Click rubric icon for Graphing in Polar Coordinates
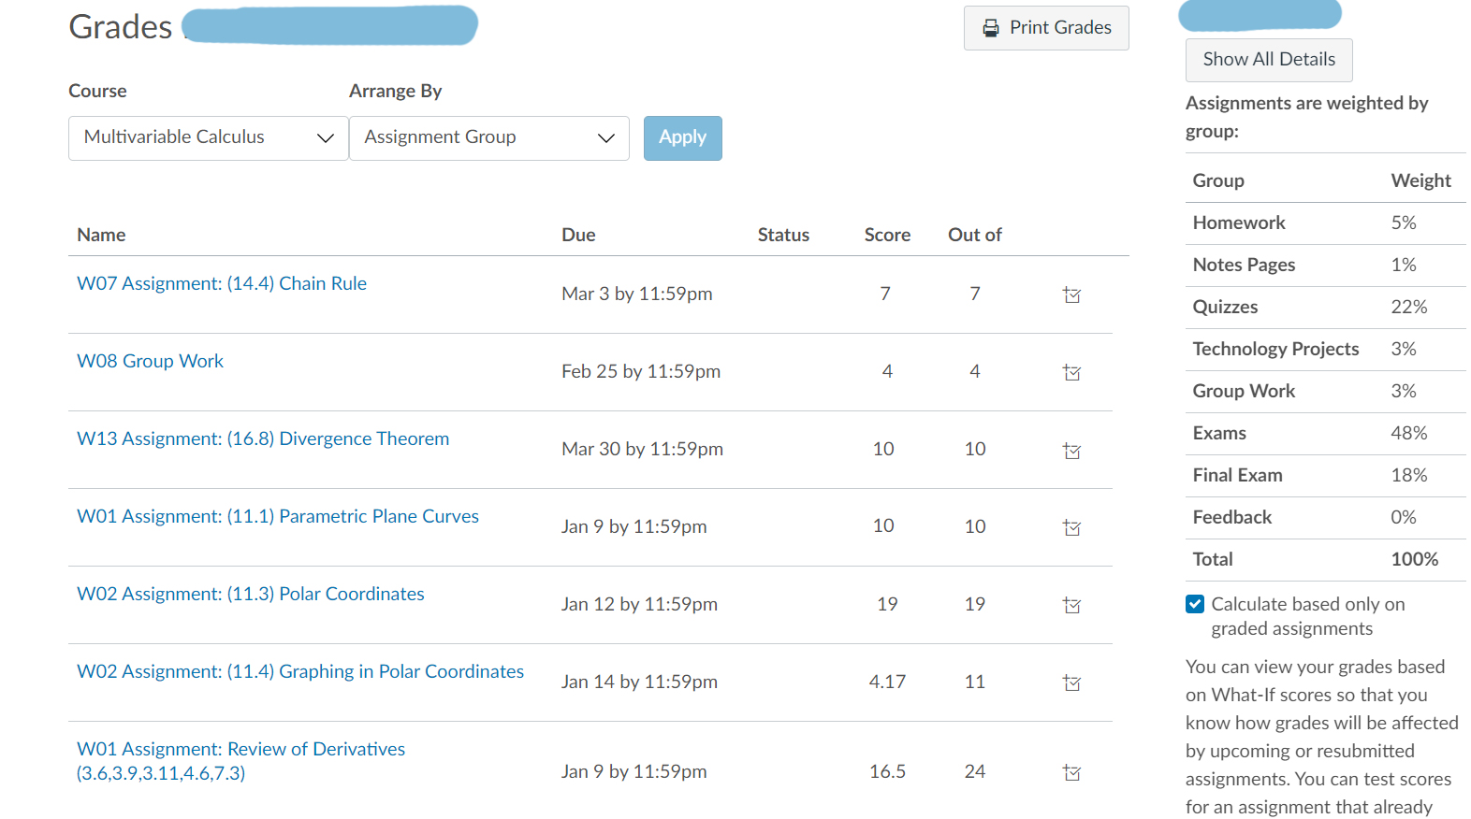This screenshot has width=1471, height=819. pos(1071,683)
